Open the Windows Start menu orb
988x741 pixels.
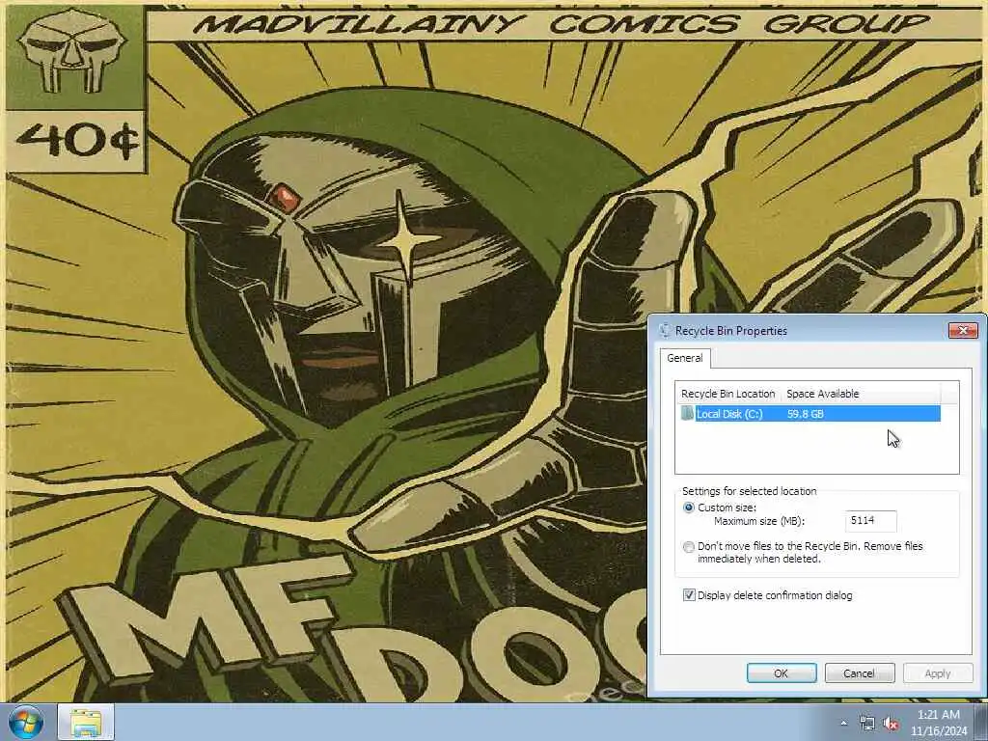tap(26, 723)
